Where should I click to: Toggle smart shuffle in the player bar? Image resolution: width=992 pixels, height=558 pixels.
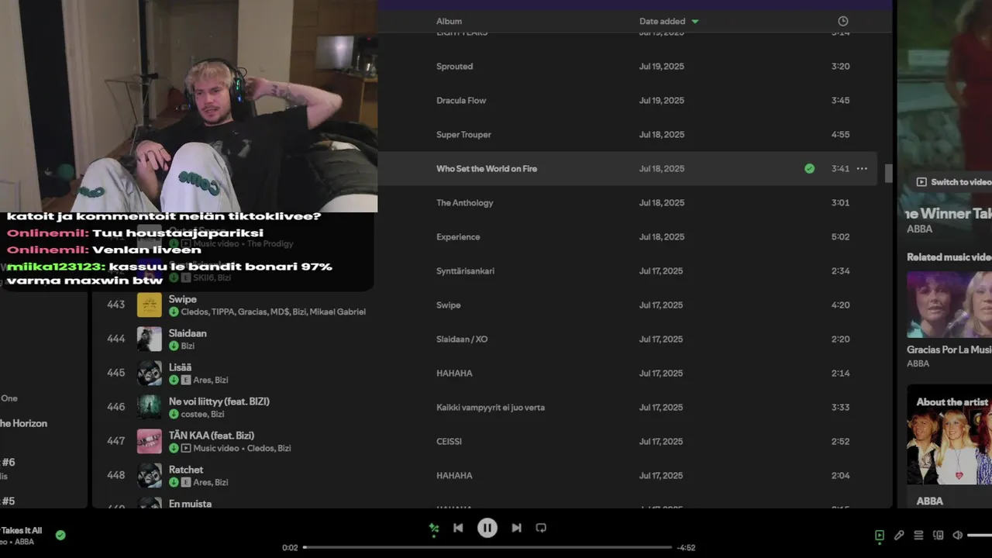coord(434,529)
